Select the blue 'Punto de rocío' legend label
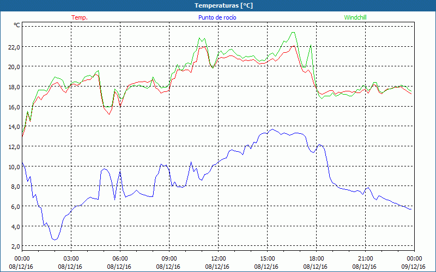 tap(217, 17)
